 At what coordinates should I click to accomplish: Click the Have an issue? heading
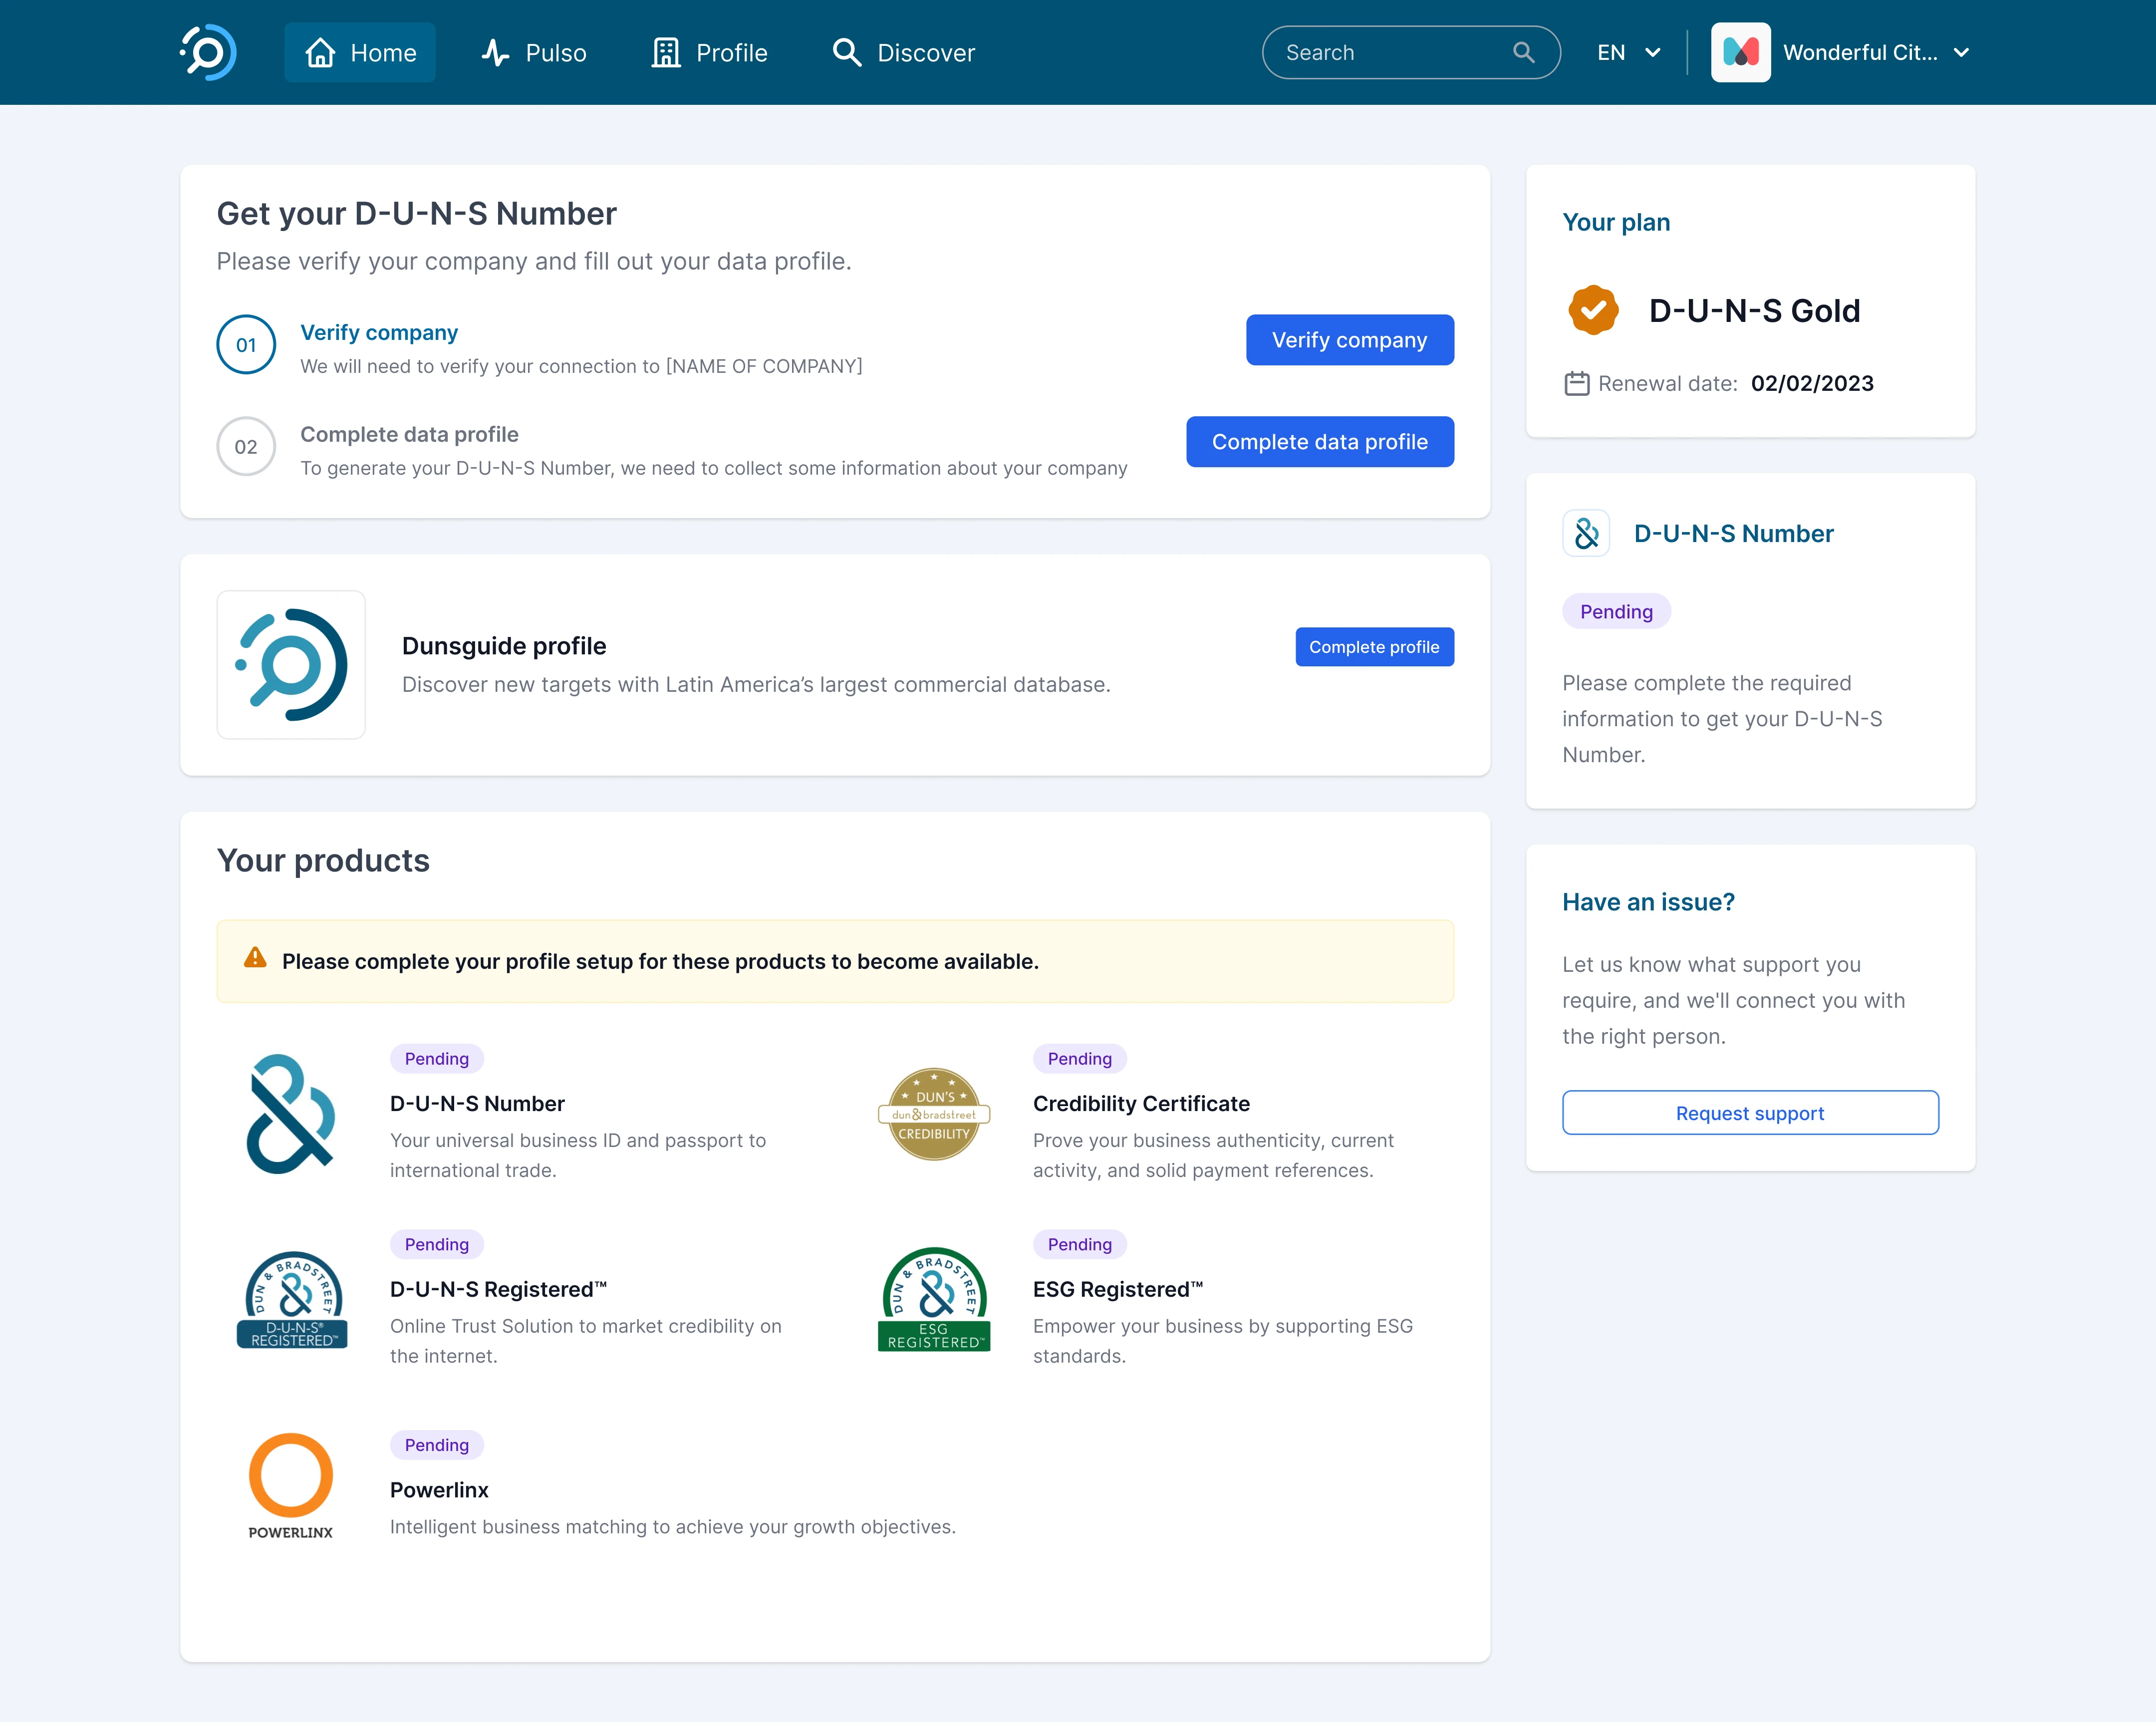[1648, 902]
